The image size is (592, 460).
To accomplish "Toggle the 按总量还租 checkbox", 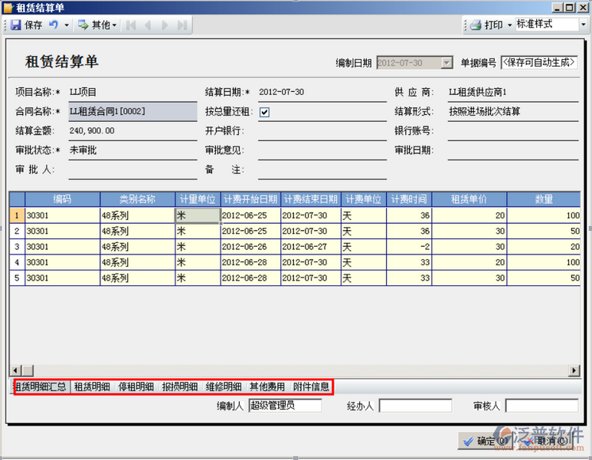I will (264, 112).
